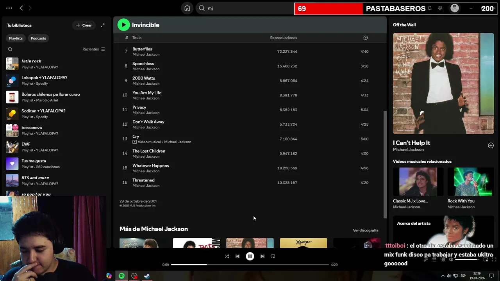500x281 pixels.
Task: Click the Steam taskbar icon
Action: (147, 276)
